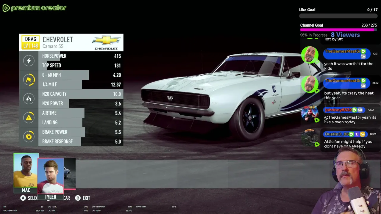The image size is (381, 214).
Task: Click the "8 Viewers" count
Action: (x=345, y=35)
